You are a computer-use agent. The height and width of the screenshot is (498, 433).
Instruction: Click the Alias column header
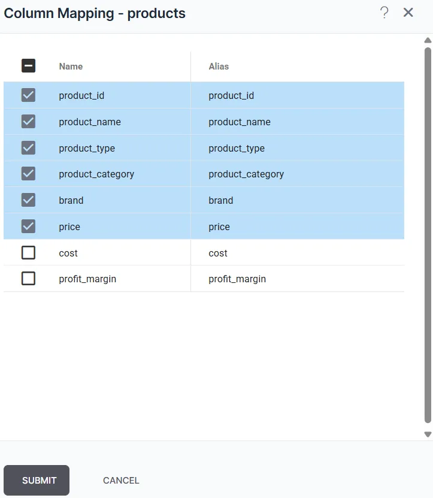[219, 67]
